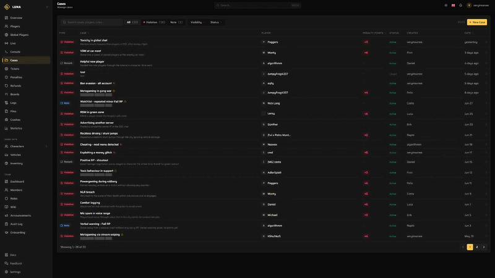Open the team Dashboard icon
The width and height of the screenshot is (495, 278).
(6, 182)
